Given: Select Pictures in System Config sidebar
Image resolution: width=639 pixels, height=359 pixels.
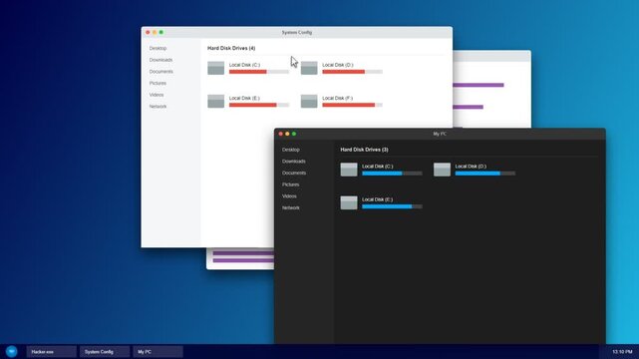Looking at the screenshot, I should click(x=158, y=83).
